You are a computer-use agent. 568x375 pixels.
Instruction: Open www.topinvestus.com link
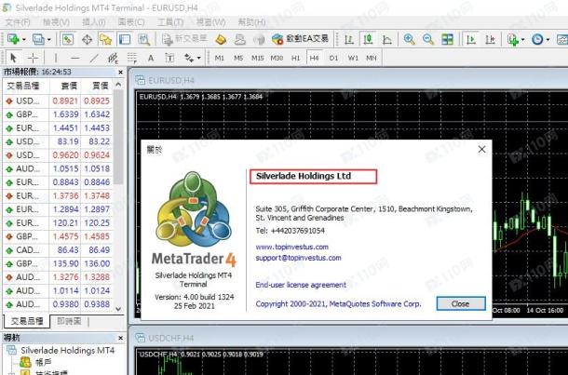pos(292,247)
